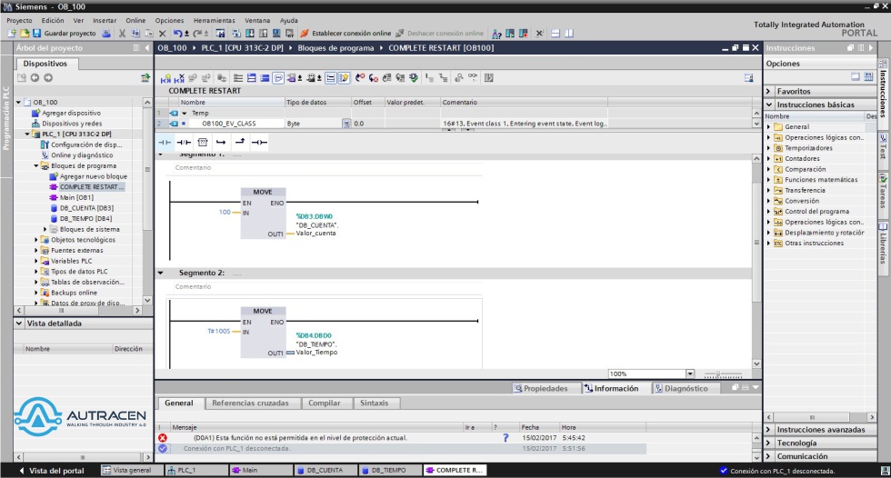Screen dimensions: 891x478
Task: Select DB_CUENTA [DB3] in tree
Action: pyautogui.click(x=86, y=208)
